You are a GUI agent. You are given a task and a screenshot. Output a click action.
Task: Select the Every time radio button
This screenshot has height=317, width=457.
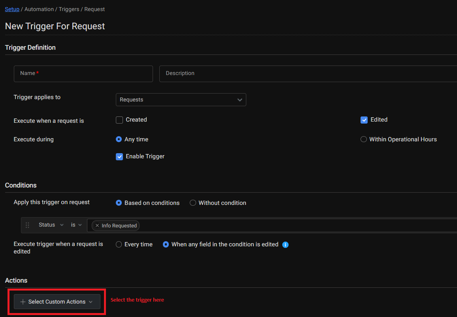[119, 244]
